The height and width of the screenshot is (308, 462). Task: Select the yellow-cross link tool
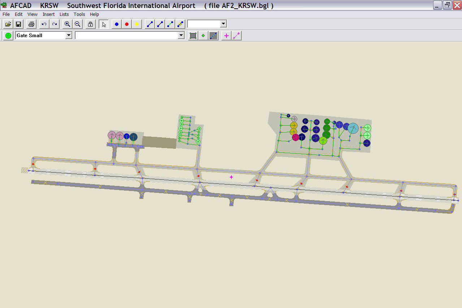point(180,24)
